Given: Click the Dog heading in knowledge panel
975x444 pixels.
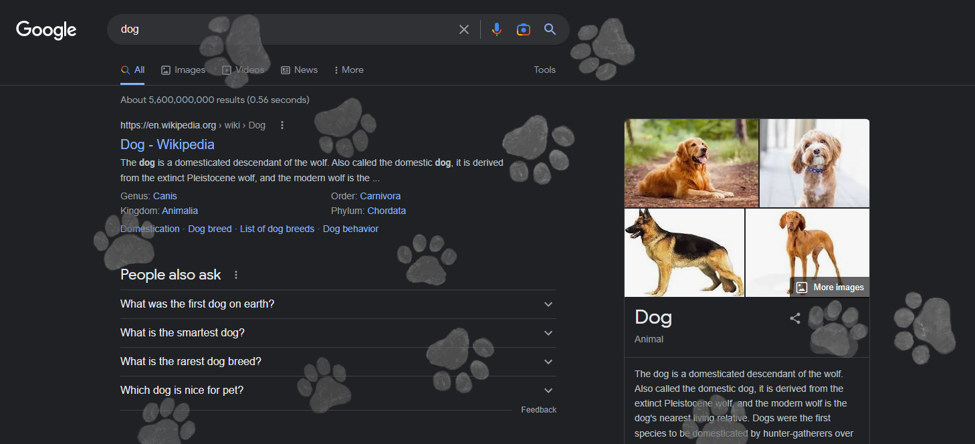Looking at the screenshot, I should [653, 318].
